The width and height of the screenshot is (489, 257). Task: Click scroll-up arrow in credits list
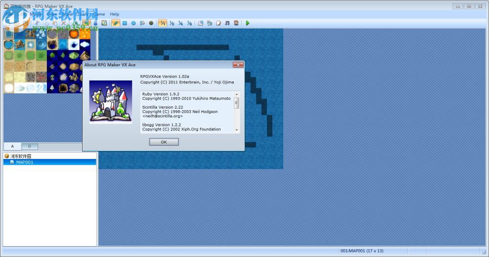point(236,94)
